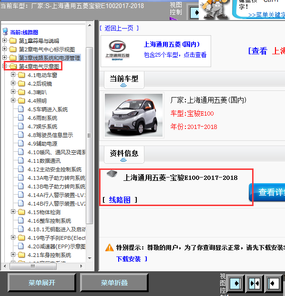Click the folder icon of 第1章符号与说明
Image resolution: width=285 pixels, height=296 pixels.
click(x=13, y=40)
